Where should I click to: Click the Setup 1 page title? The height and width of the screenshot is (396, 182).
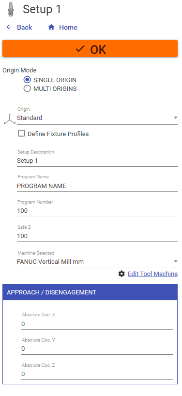42,9
